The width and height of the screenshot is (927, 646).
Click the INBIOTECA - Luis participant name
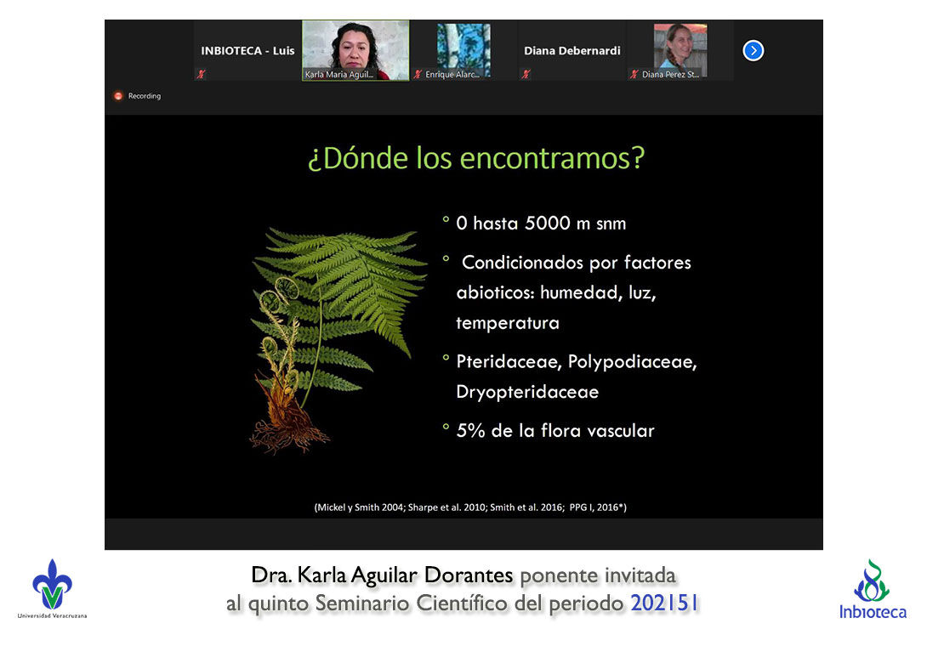[x=247, y=51]
